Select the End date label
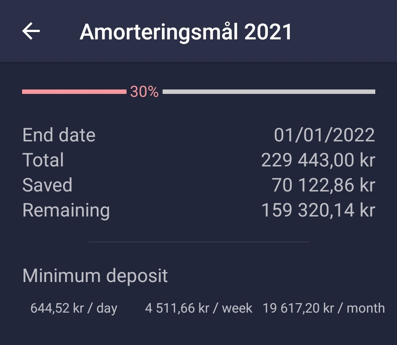This screenshot has height=345, width=397. click(59, 135)
